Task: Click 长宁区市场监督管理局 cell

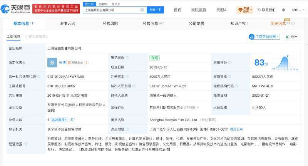Action: coord(64,129)
